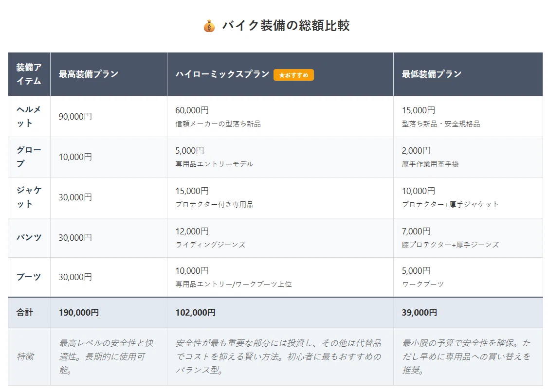
Task: Click ライディングジーンズ description
Action: point(210,245)
